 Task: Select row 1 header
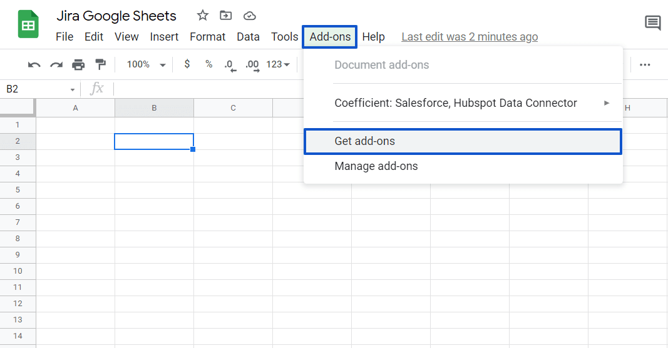coord(18,125)
